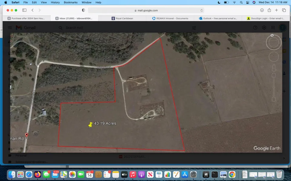Reload the page in the address bar

pyautogui.click(x=202, y=10)
